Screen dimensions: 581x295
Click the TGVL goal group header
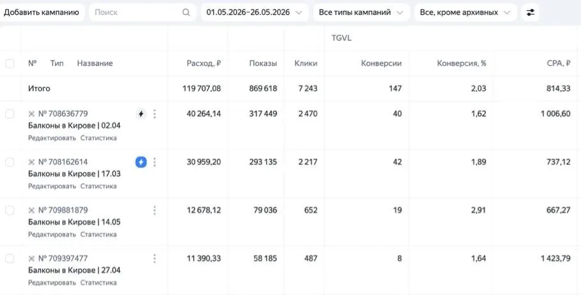[342, 38]
